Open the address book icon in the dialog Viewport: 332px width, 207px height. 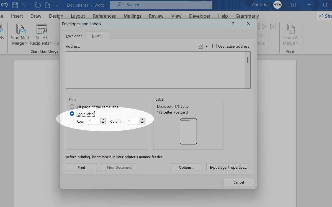click(x=200, y=46)
